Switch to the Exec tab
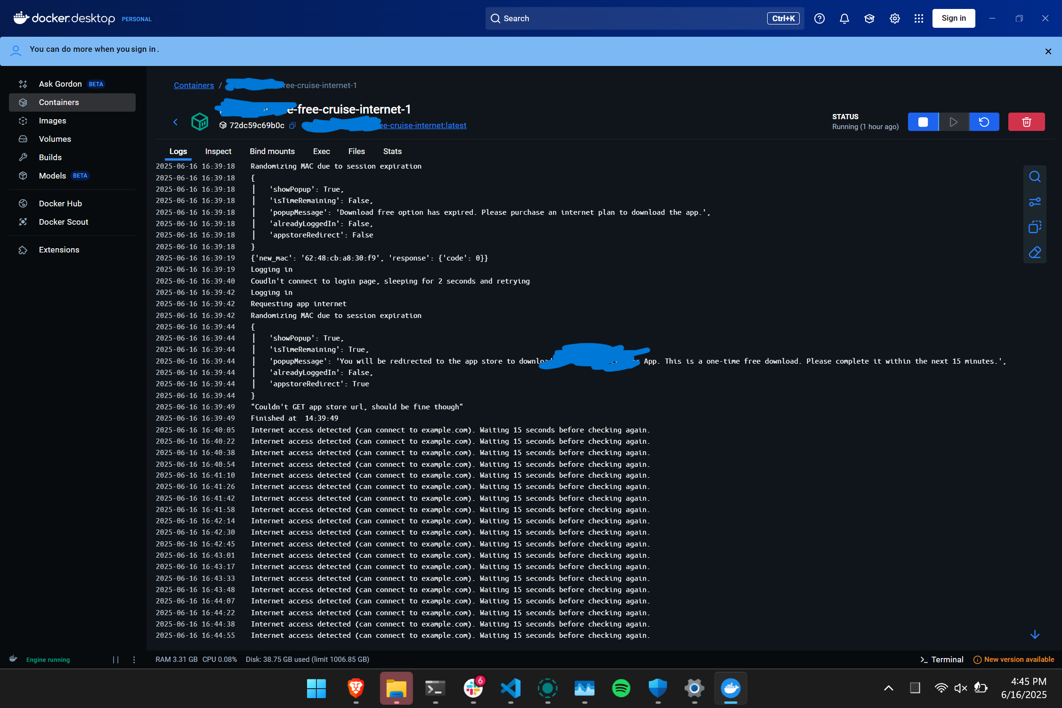This screenshot has width=1062, height=708. pos(321,151)
